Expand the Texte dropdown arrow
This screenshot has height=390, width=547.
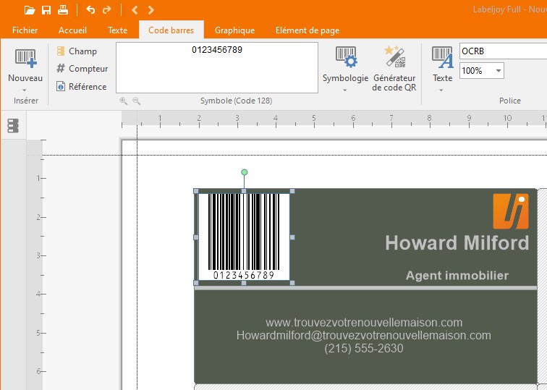[441, 90]
